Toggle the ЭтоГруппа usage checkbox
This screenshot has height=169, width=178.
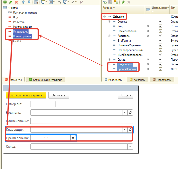coord(160,41)
